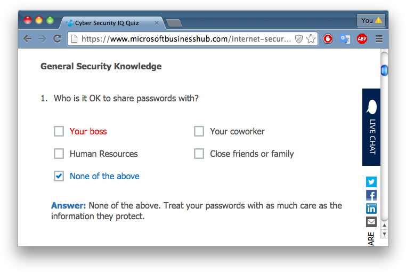406x272 pixels.
Task: Uncheck the None of the above checkbox
Action: pos(59,176)
